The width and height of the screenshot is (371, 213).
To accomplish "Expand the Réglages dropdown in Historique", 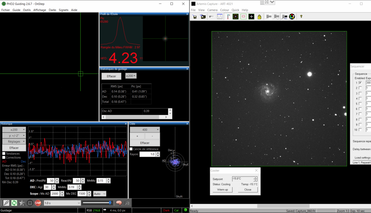I will point(14,142).
